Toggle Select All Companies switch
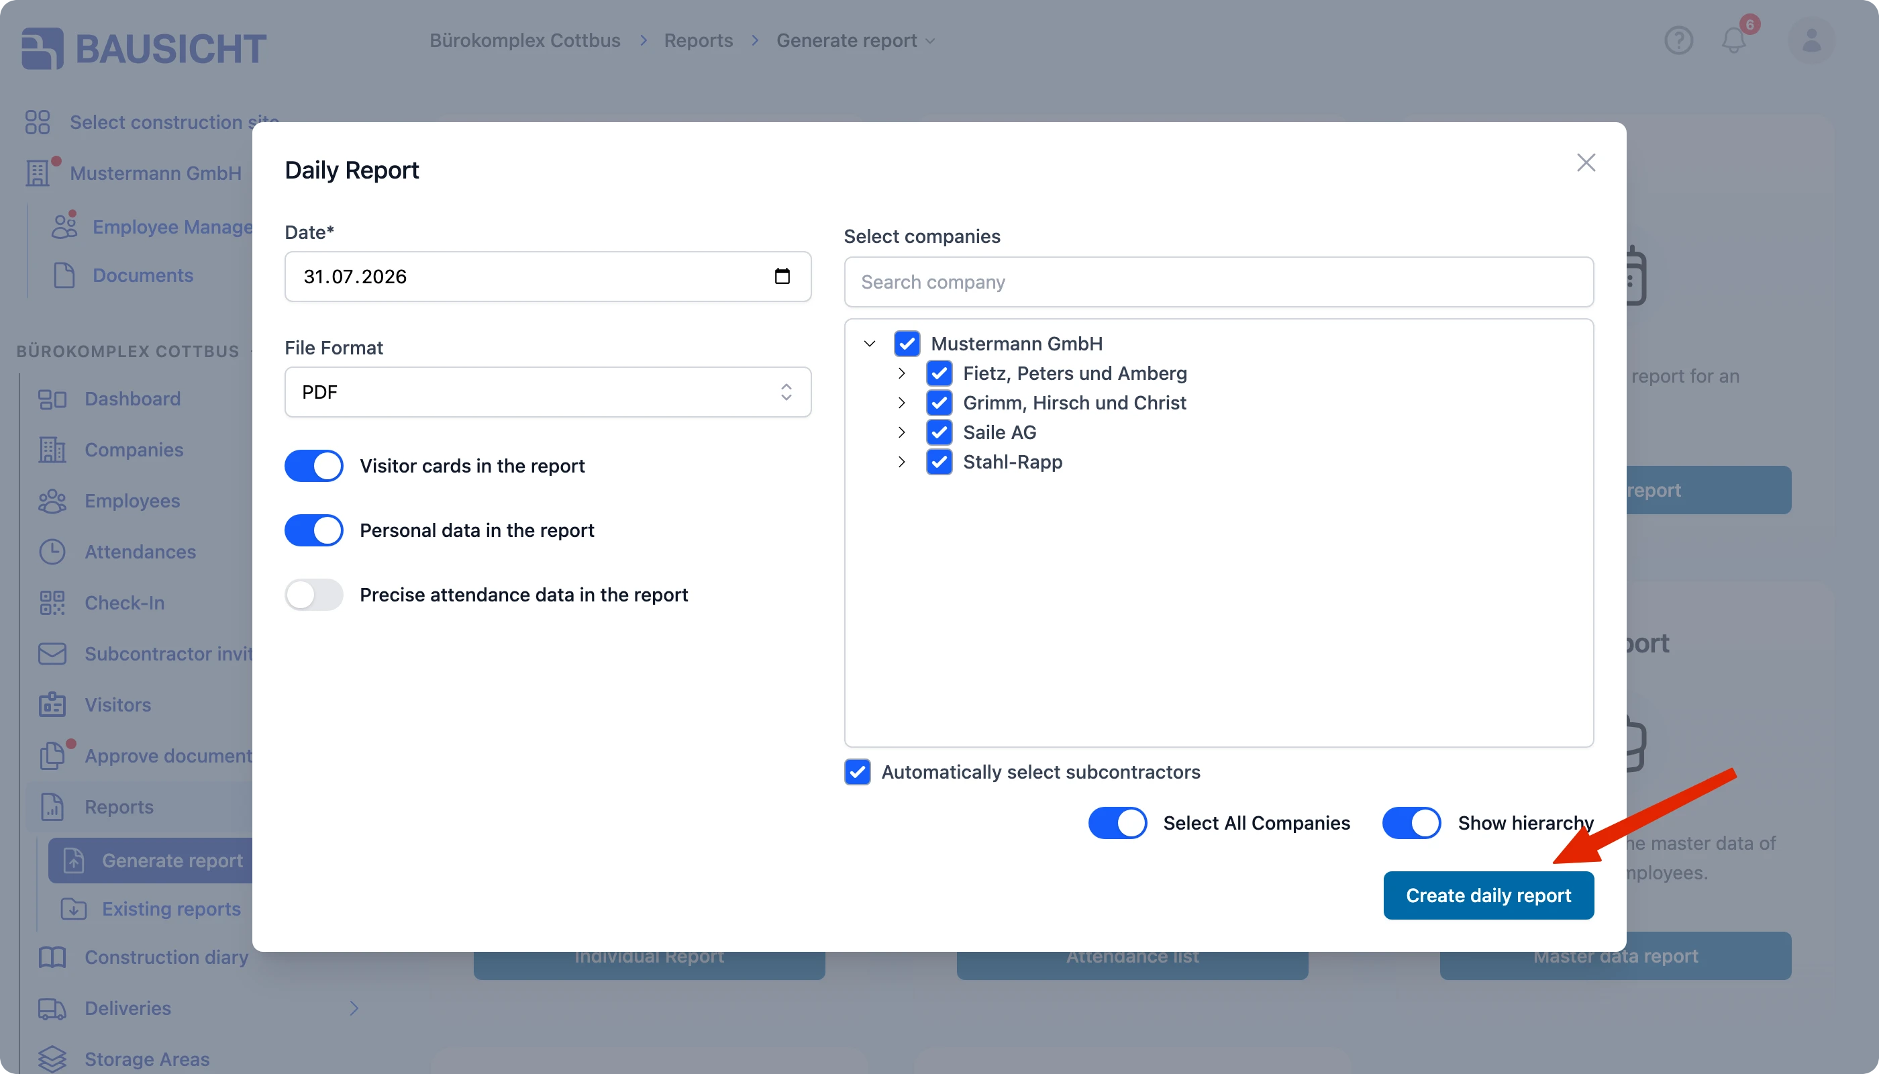This screenshot has width=1879, height=1074. pyautogui.click(x=1117, y=823)
